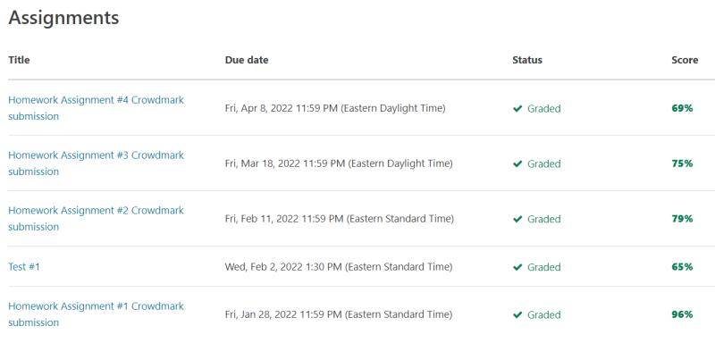Open Homework Assignment #3 Crowdmark submission link

coord(97,163)
